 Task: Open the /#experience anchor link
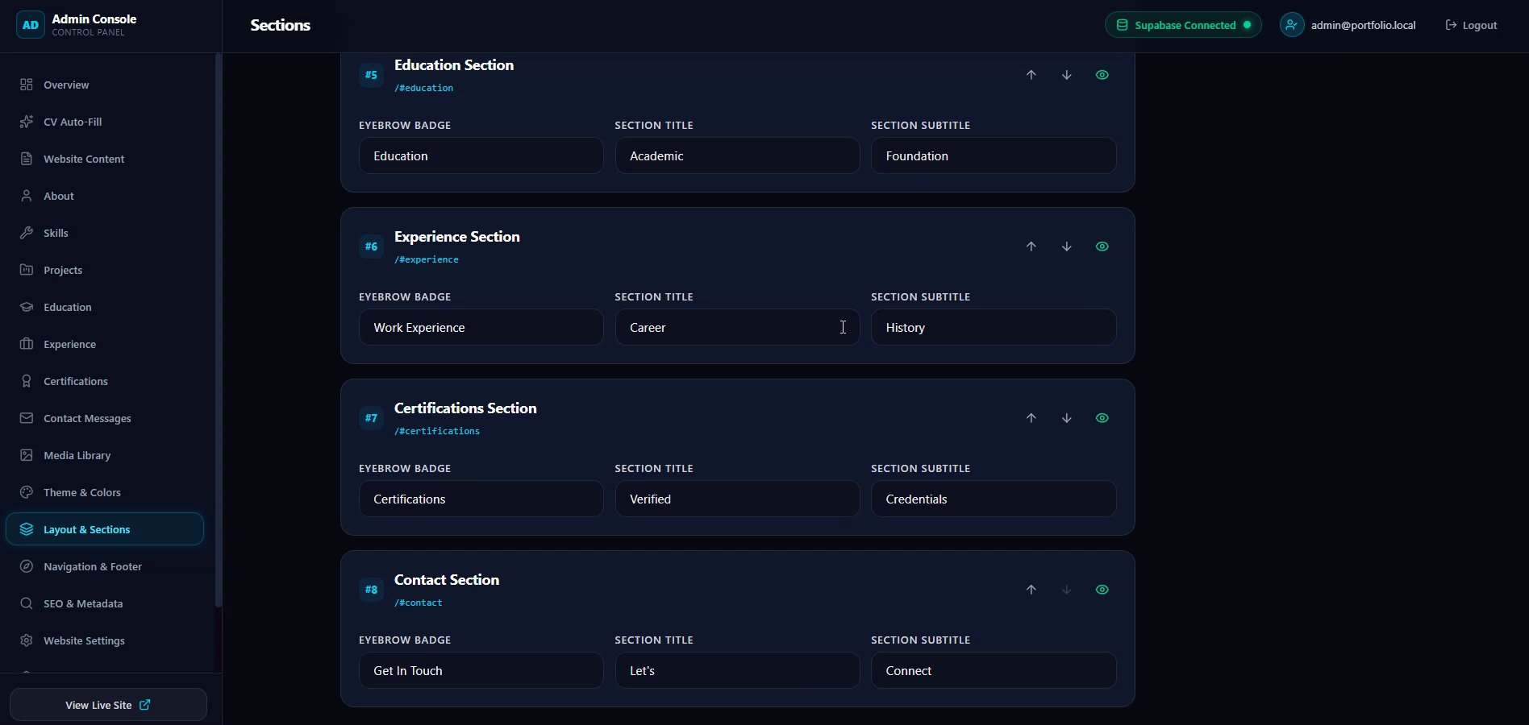pos(427,259)
